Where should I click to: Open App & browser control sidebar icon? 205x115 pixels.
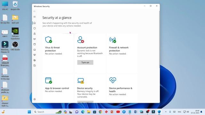35,44
